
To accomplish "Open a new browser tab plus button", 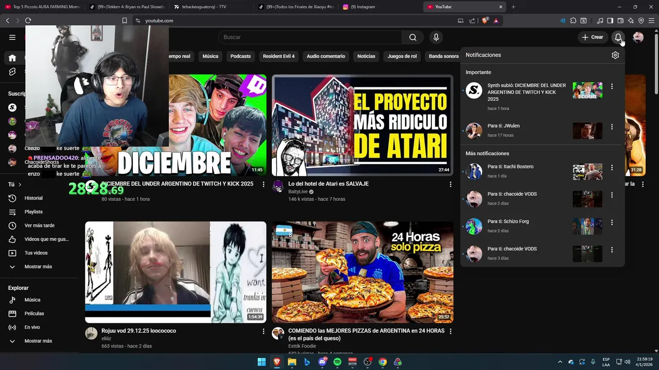I will pos(513,7).
